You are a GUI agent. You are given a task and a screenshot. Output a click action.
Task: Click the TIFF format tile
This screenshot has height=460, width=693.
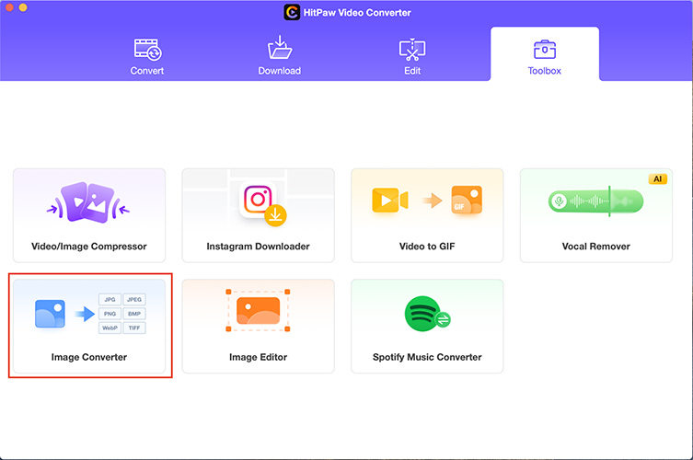pyautogui.click(x=134, y=328)
